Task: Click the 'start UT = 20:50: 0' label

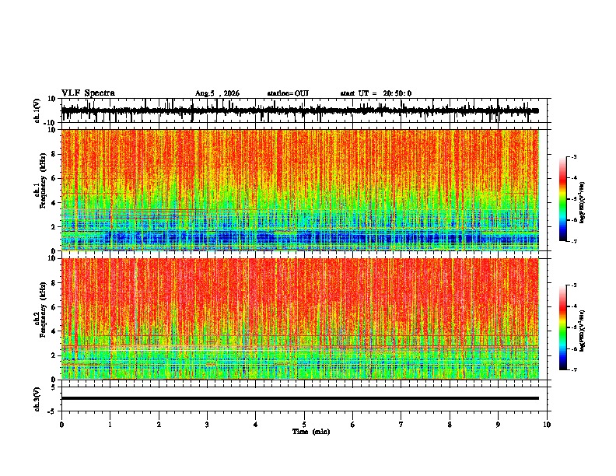Action: coord(376,93)
